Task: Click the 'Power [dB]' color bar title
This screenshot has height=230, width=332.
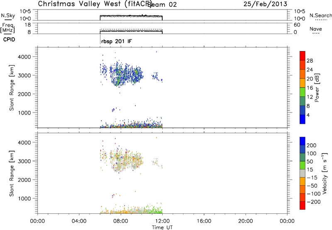Action: (x=317, y=88)
